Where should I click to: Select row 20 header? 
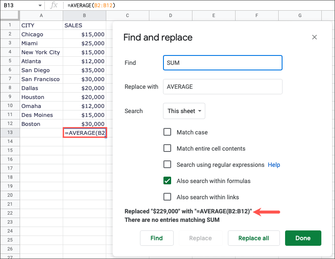[x=10, y=195]
